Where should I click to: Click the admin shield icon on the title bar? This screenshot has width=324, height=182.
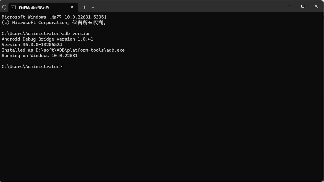[4, 7]
